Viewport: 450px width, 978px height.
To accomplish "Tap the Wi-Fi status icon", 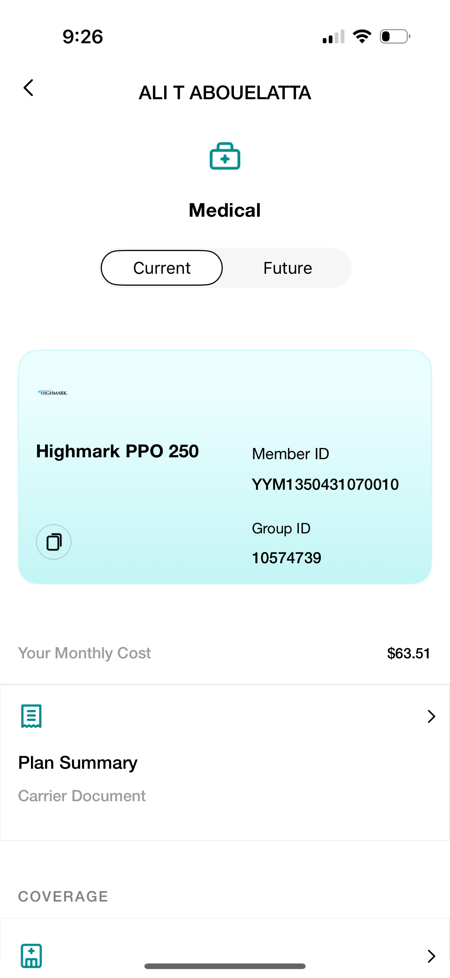I will [x=362, y=37].
